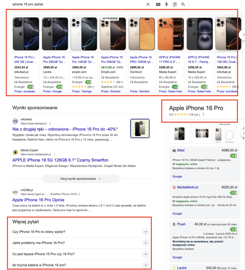Viewport: 245px width, 270px height.
Task: Click 'Przez: Google' on Lantre product card
Action: [x=52, y=91]
